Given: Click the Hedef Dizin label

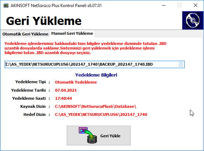Looking at the screenshot, I should (34, 114).
